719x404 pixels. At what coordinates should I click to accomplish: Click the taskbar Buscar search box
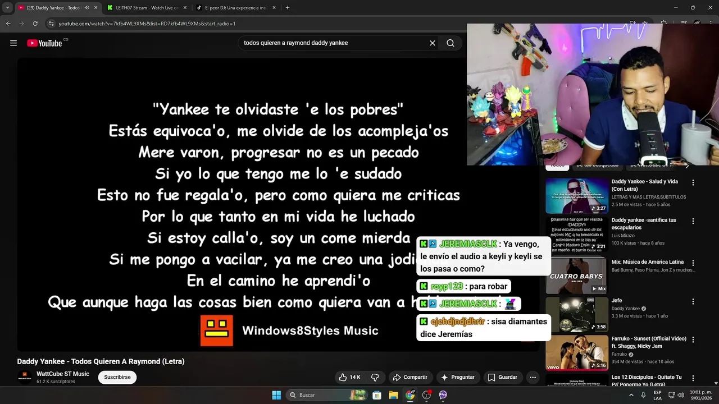pyautogui.click(x=327, y=395)
